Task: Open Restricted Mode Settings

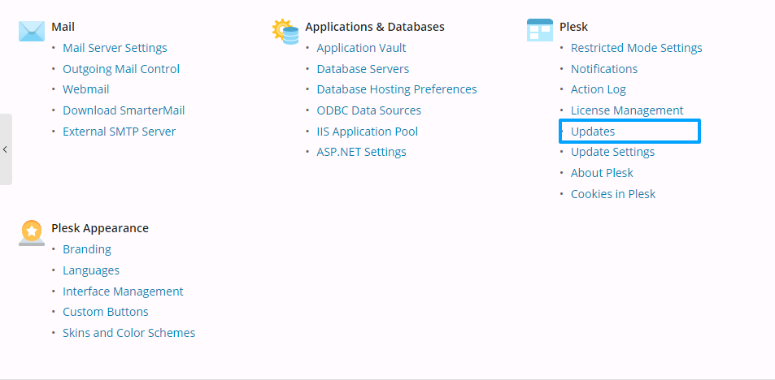Action: point(637,48)
